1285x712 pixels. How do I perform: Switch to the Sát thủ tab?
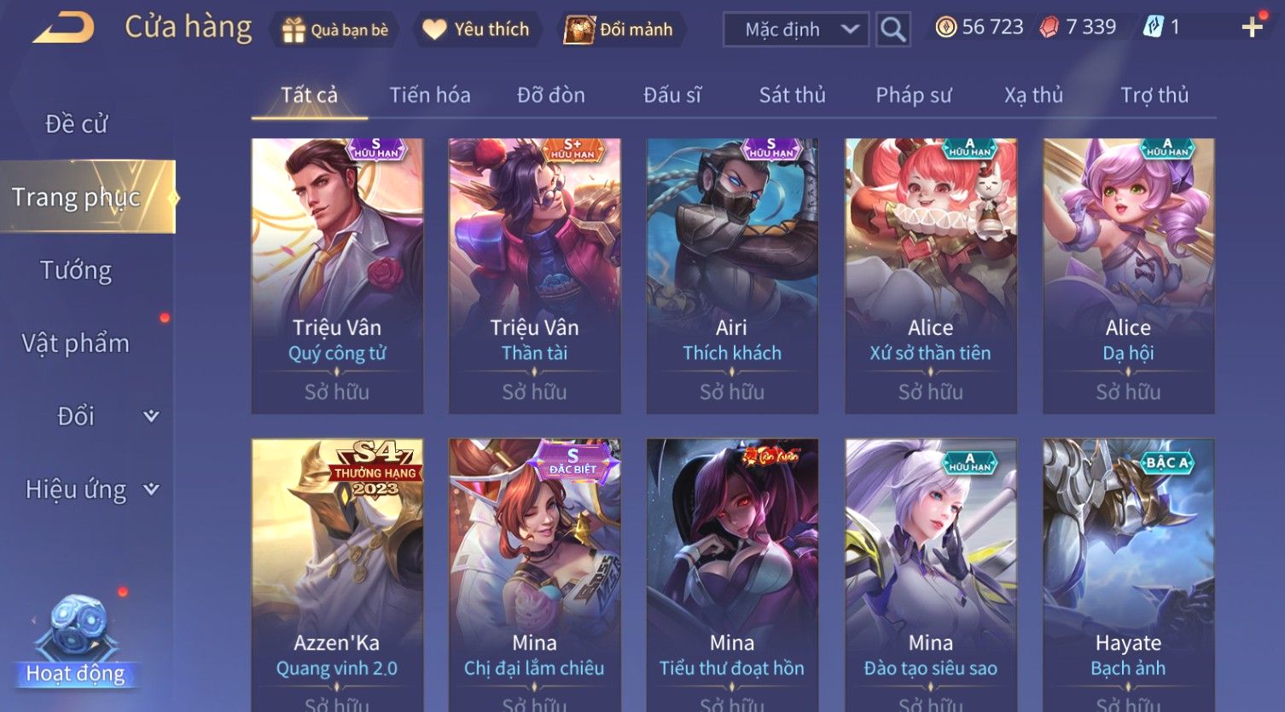point(793,95)
